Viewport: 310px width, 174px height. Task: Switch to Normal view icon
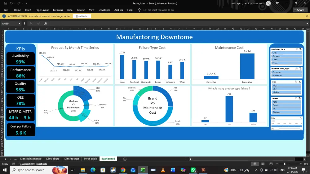pyautogui.click(x=255, y=164)
